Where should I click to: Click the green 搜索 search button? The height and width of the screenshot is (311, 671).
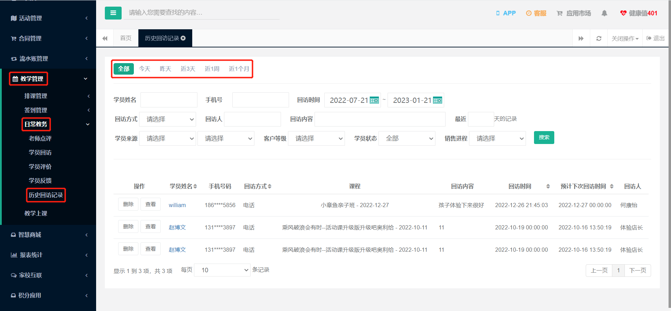pyautogui.click(x=544, y=137)
